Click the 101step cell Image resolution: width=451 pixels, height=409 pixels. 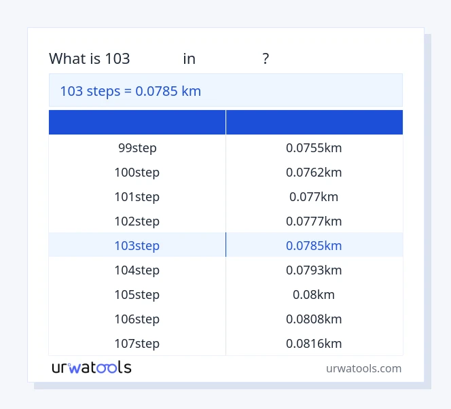pos(137,196)
